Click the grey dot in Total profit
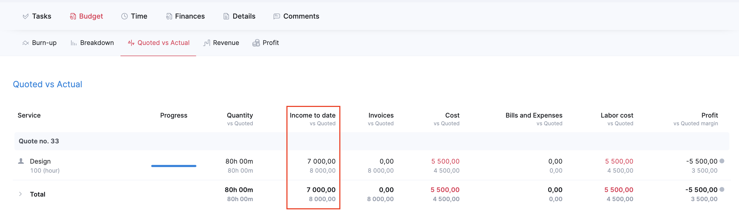 722,189
